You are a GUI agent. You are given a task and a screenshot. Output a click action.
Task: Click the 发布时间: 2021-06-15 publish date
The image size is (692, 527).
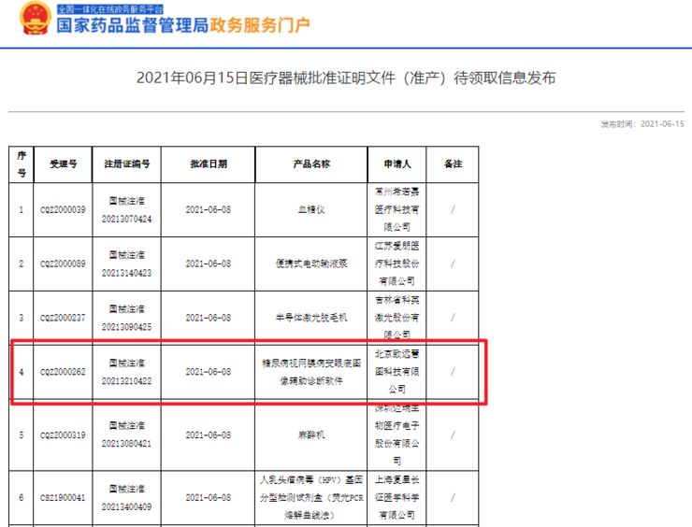click(x=642, y=124)
